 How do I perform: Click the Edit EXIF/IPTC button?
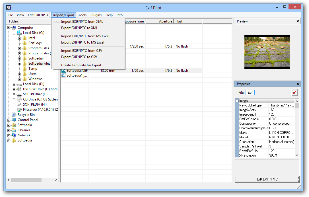267,179
